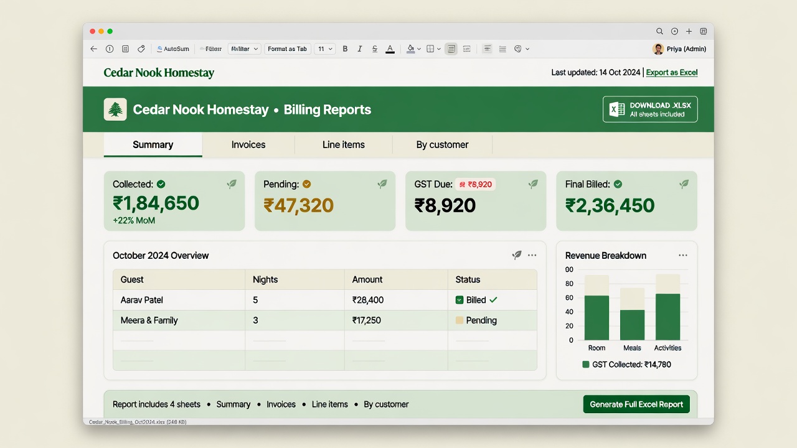Click the cell borders grid icon
This screenshot has width=797, height=448.
[x=430, y=49]
